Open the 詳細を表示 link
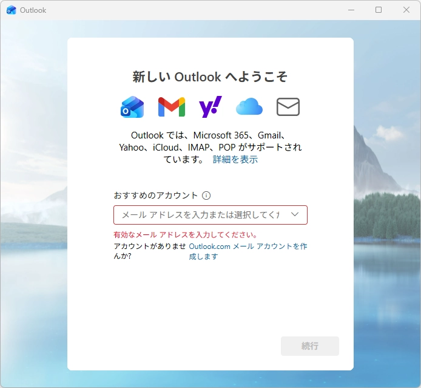The height and width of the screenshot is (388, 421). coord(235,159)
